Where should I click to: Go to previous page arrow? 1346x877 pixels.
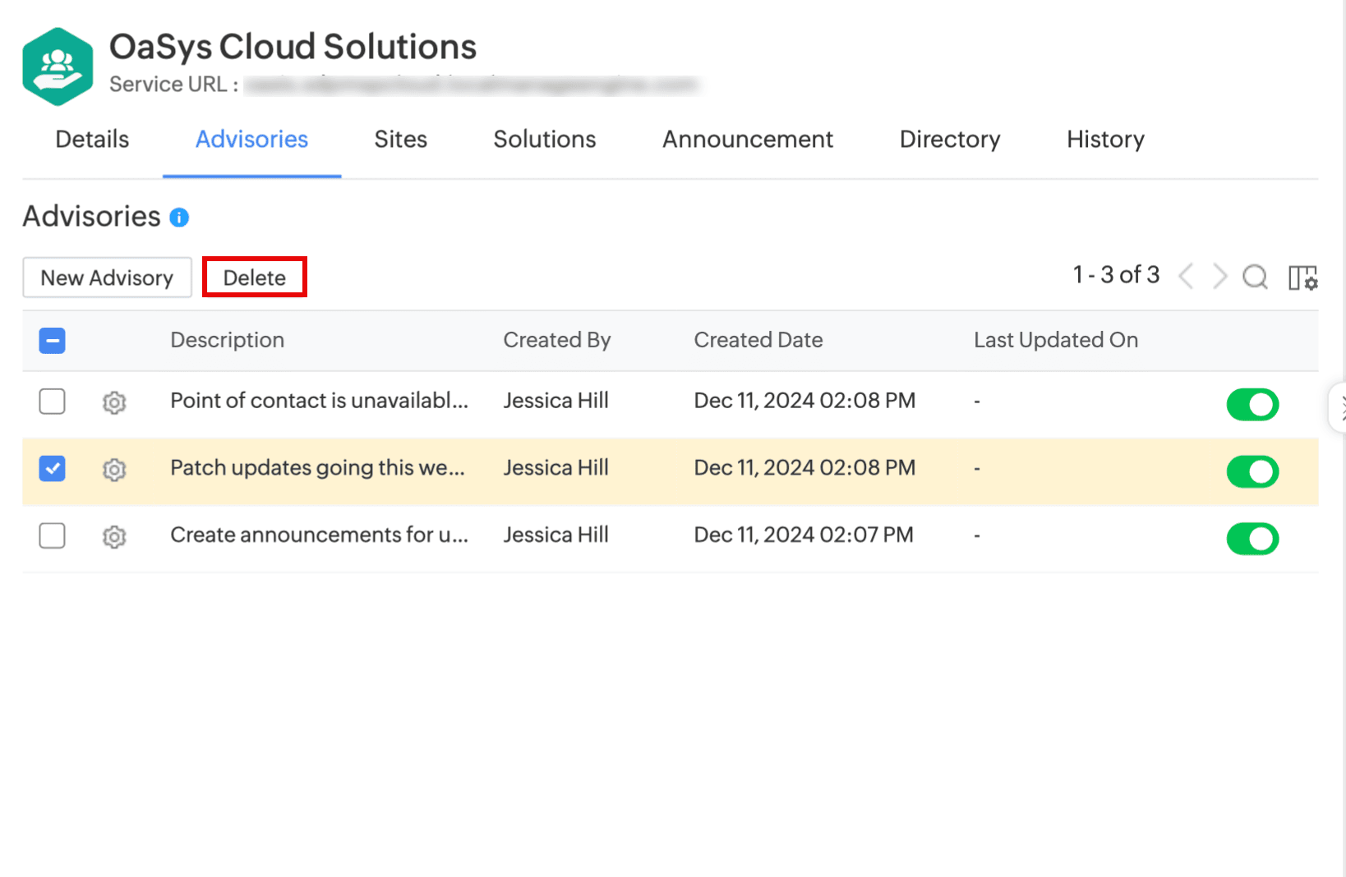click(1186, 277)
